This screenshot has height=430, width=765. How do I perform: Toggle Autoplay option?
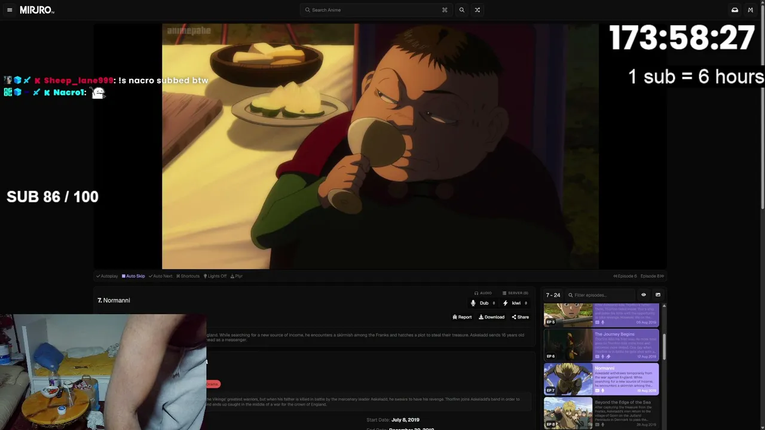point(107,276)
